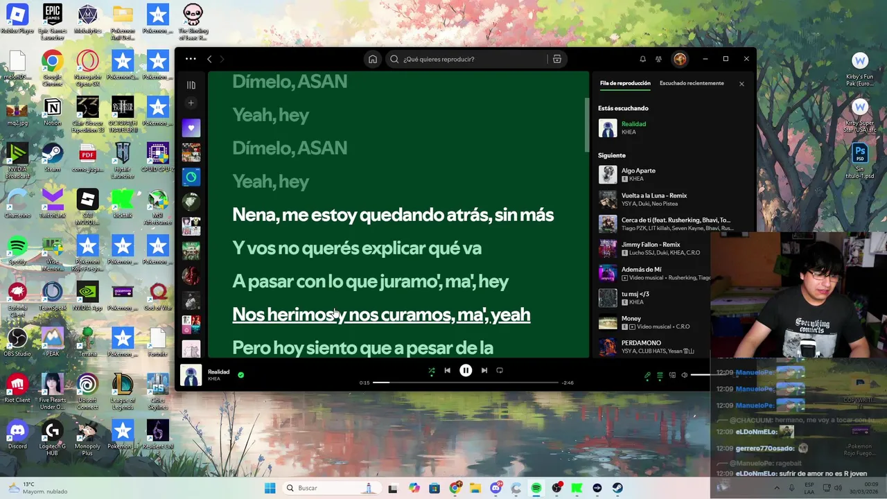Select Jimmy Fallon - Remix in queue

653,249
